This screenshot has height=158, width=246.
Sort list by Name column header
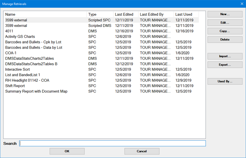tap(45, 14)
